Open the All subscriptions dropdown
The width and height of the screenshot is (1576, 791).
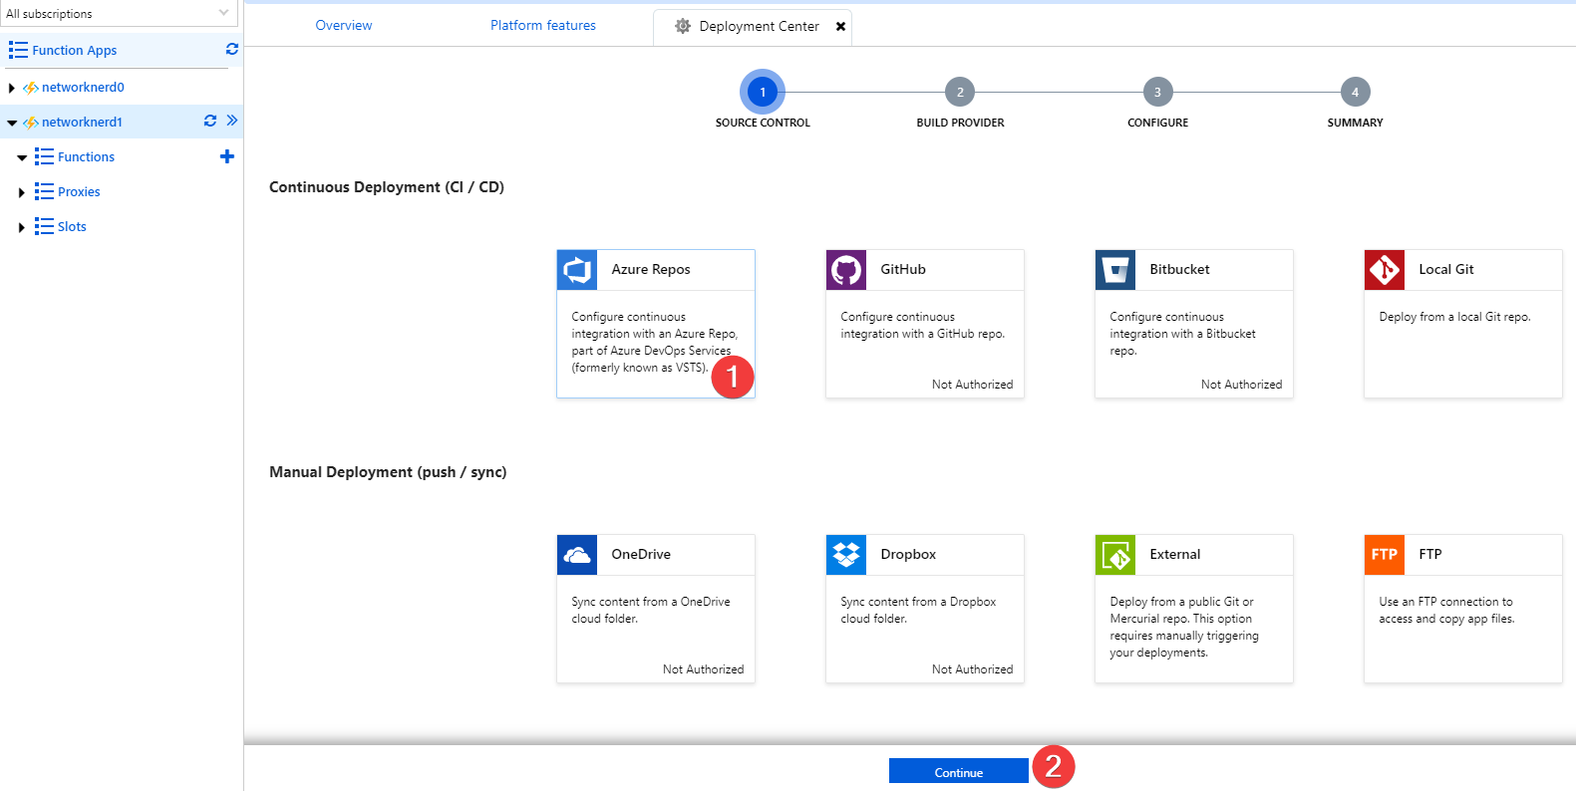(x=119, y=13)
